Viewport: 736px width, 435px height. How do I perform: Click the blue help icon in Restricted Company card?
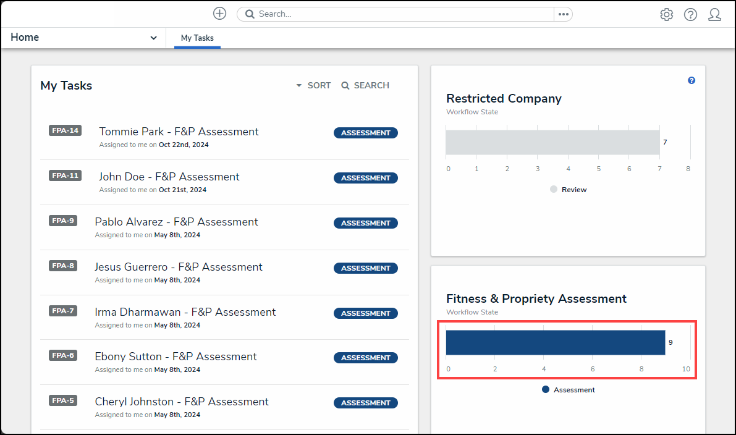[692, 80]
